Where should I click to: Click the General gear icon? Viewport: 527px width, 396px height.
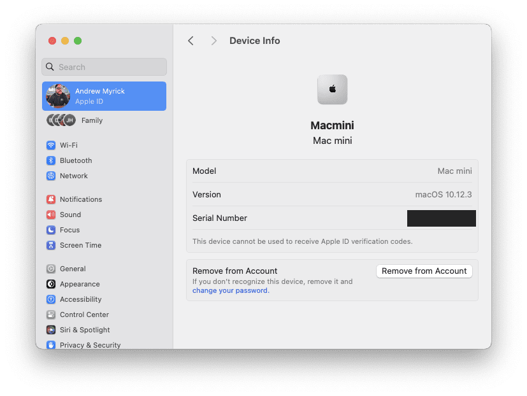pos(51,269)
